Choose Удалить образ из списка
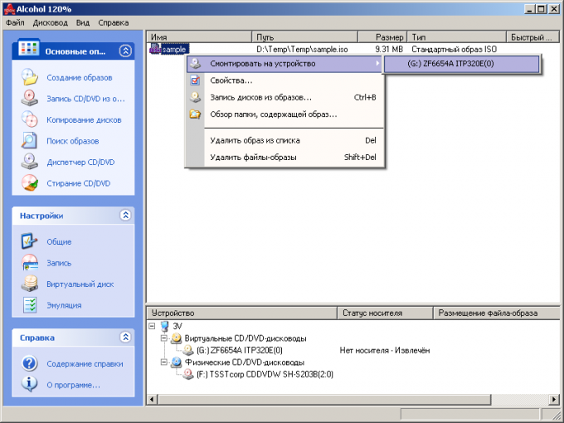 coord(284,140)
